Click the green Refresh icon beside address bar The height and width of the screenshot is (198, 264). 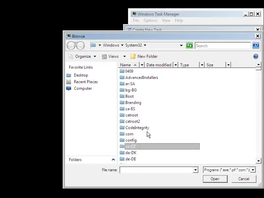point(189,46)
